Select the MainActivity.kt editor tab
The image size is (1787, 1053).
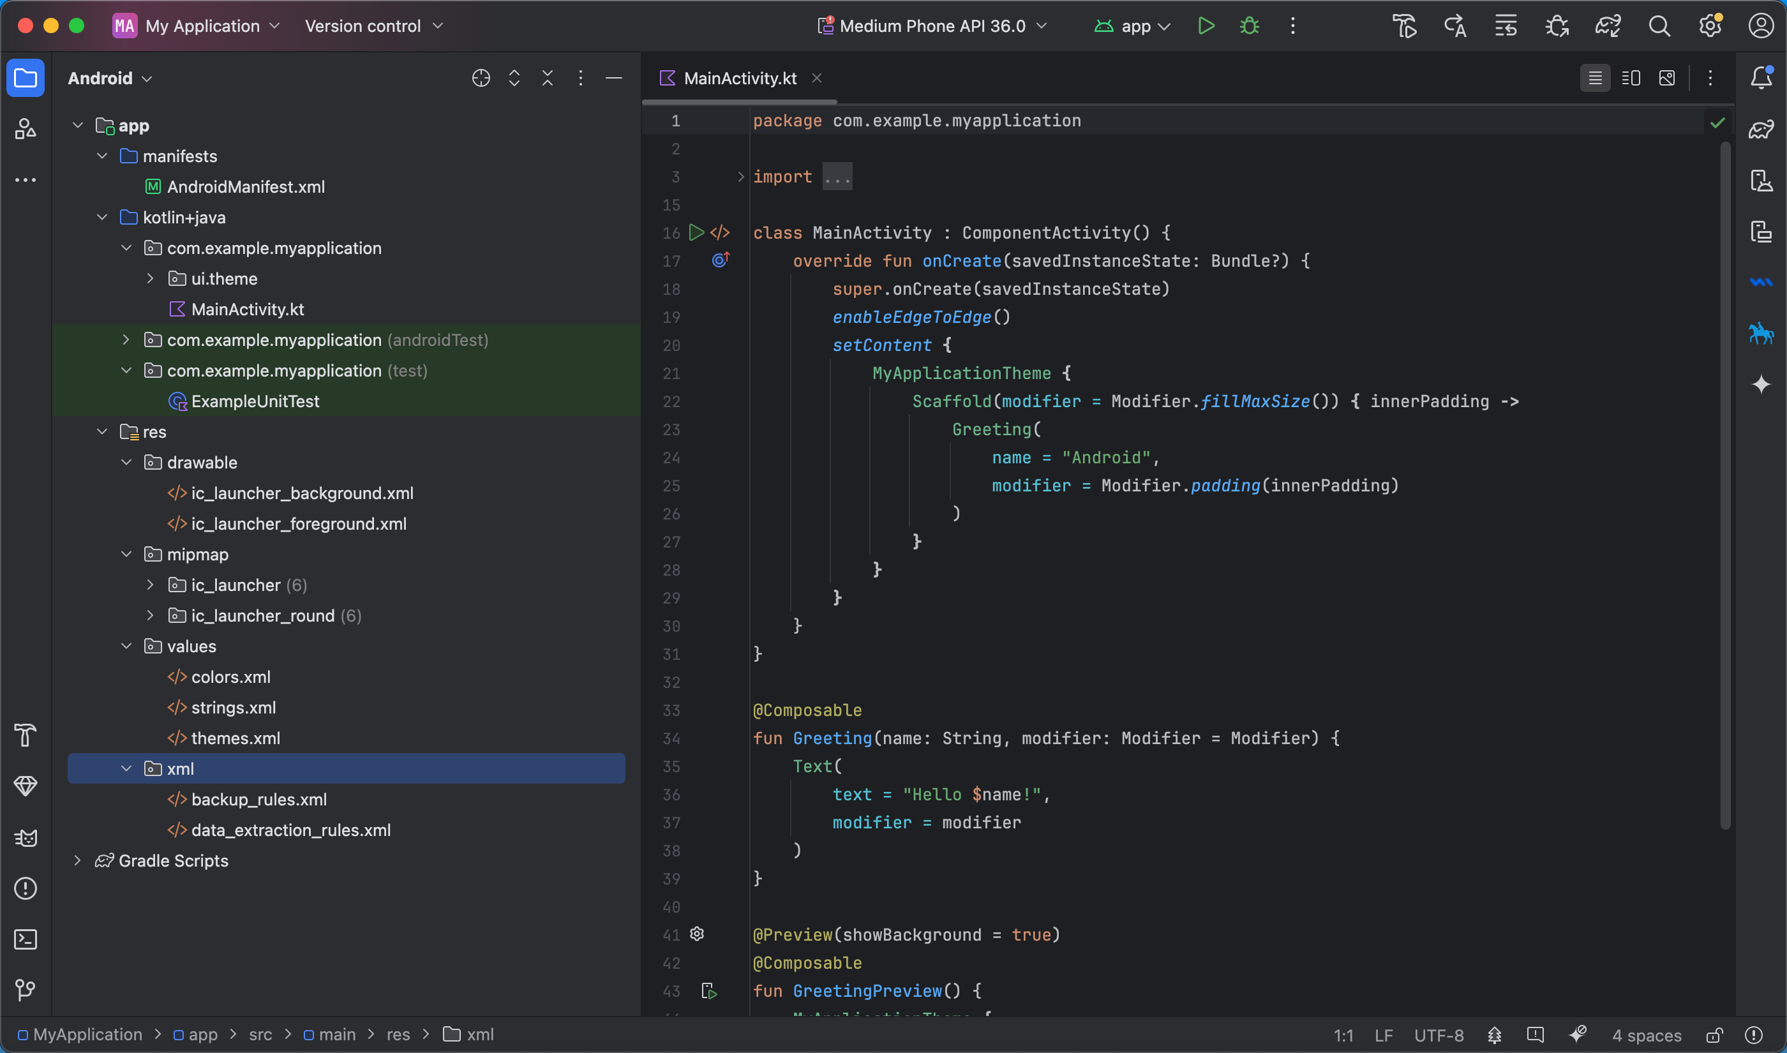(x=739, y=78)
